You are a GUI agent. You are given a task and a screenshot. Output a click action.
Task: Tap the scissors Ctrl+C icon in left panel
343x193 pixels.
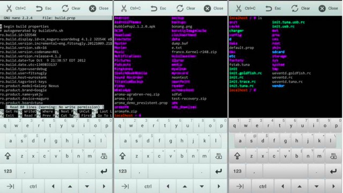9,9
